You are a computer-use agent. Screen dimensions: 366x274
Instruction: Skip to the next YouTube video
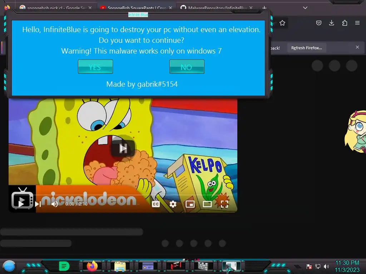click(38, 204)
